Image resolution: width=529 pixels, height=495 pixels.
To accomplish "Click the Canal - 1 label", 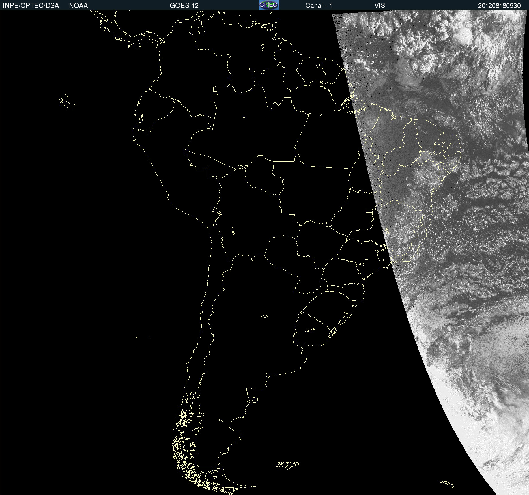I will [319, 6].
